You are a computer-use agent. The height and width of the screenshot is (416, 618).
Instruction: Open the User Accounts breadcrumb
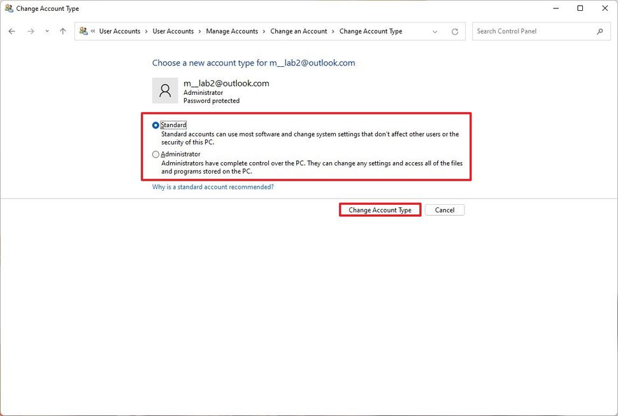(120, 31)
